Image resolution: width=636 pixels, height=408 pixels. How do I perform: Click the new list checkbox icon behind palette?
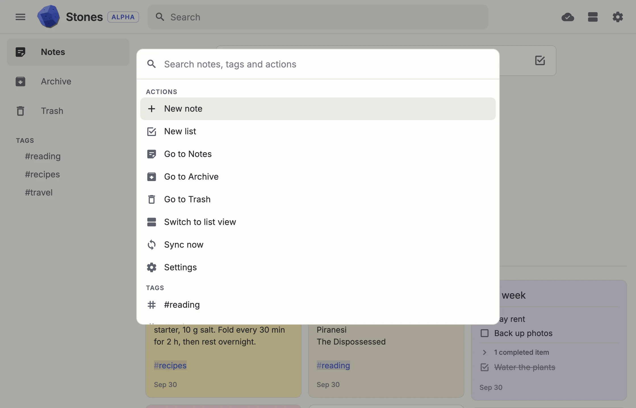pyautogui.click(x=540, y=60)
